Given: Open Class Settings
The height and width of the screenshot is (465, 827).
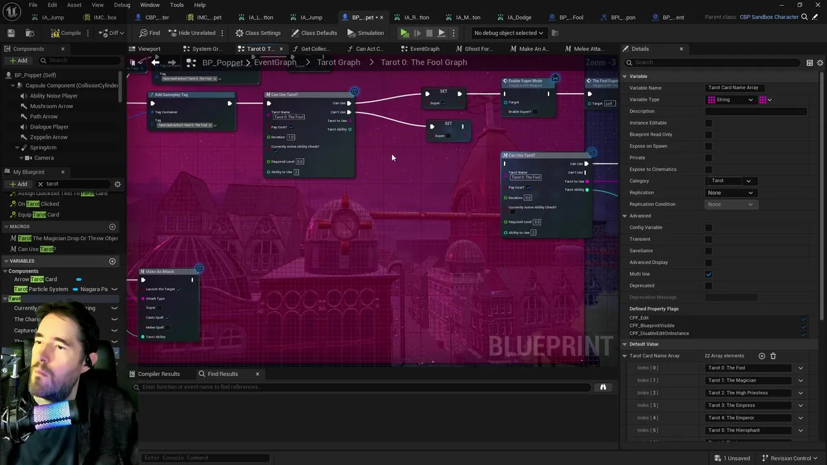Looking at the screenshot, I should tap(258, 33).
